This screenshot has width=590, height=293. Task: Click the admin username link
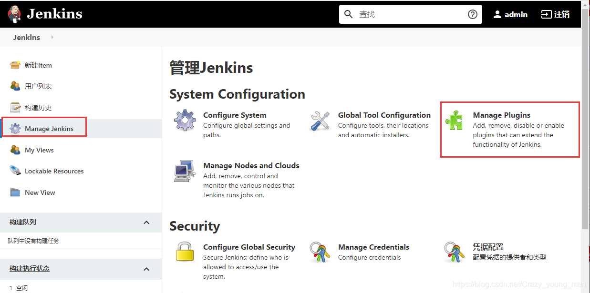pyautogui.click(x=516, y=14)
